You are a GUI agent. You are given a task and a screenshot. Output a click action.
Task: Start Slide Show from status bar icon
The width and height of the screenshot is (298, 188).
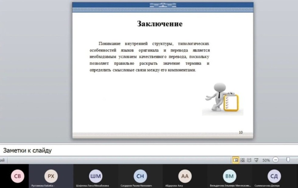(257, 159)
